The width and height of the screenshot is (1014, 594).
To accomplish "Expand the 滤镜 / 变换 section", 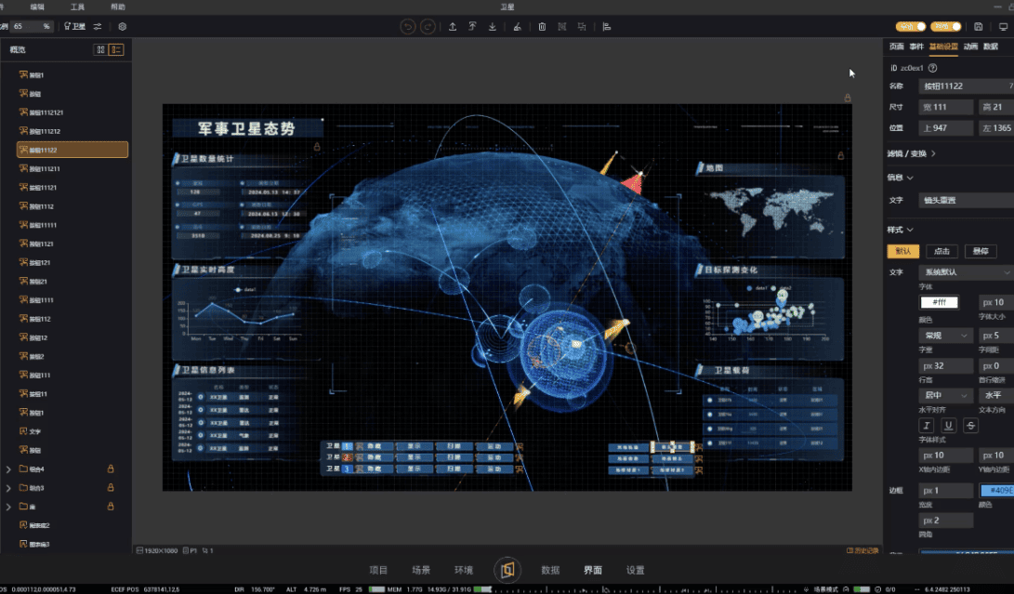I will point(912,153).
